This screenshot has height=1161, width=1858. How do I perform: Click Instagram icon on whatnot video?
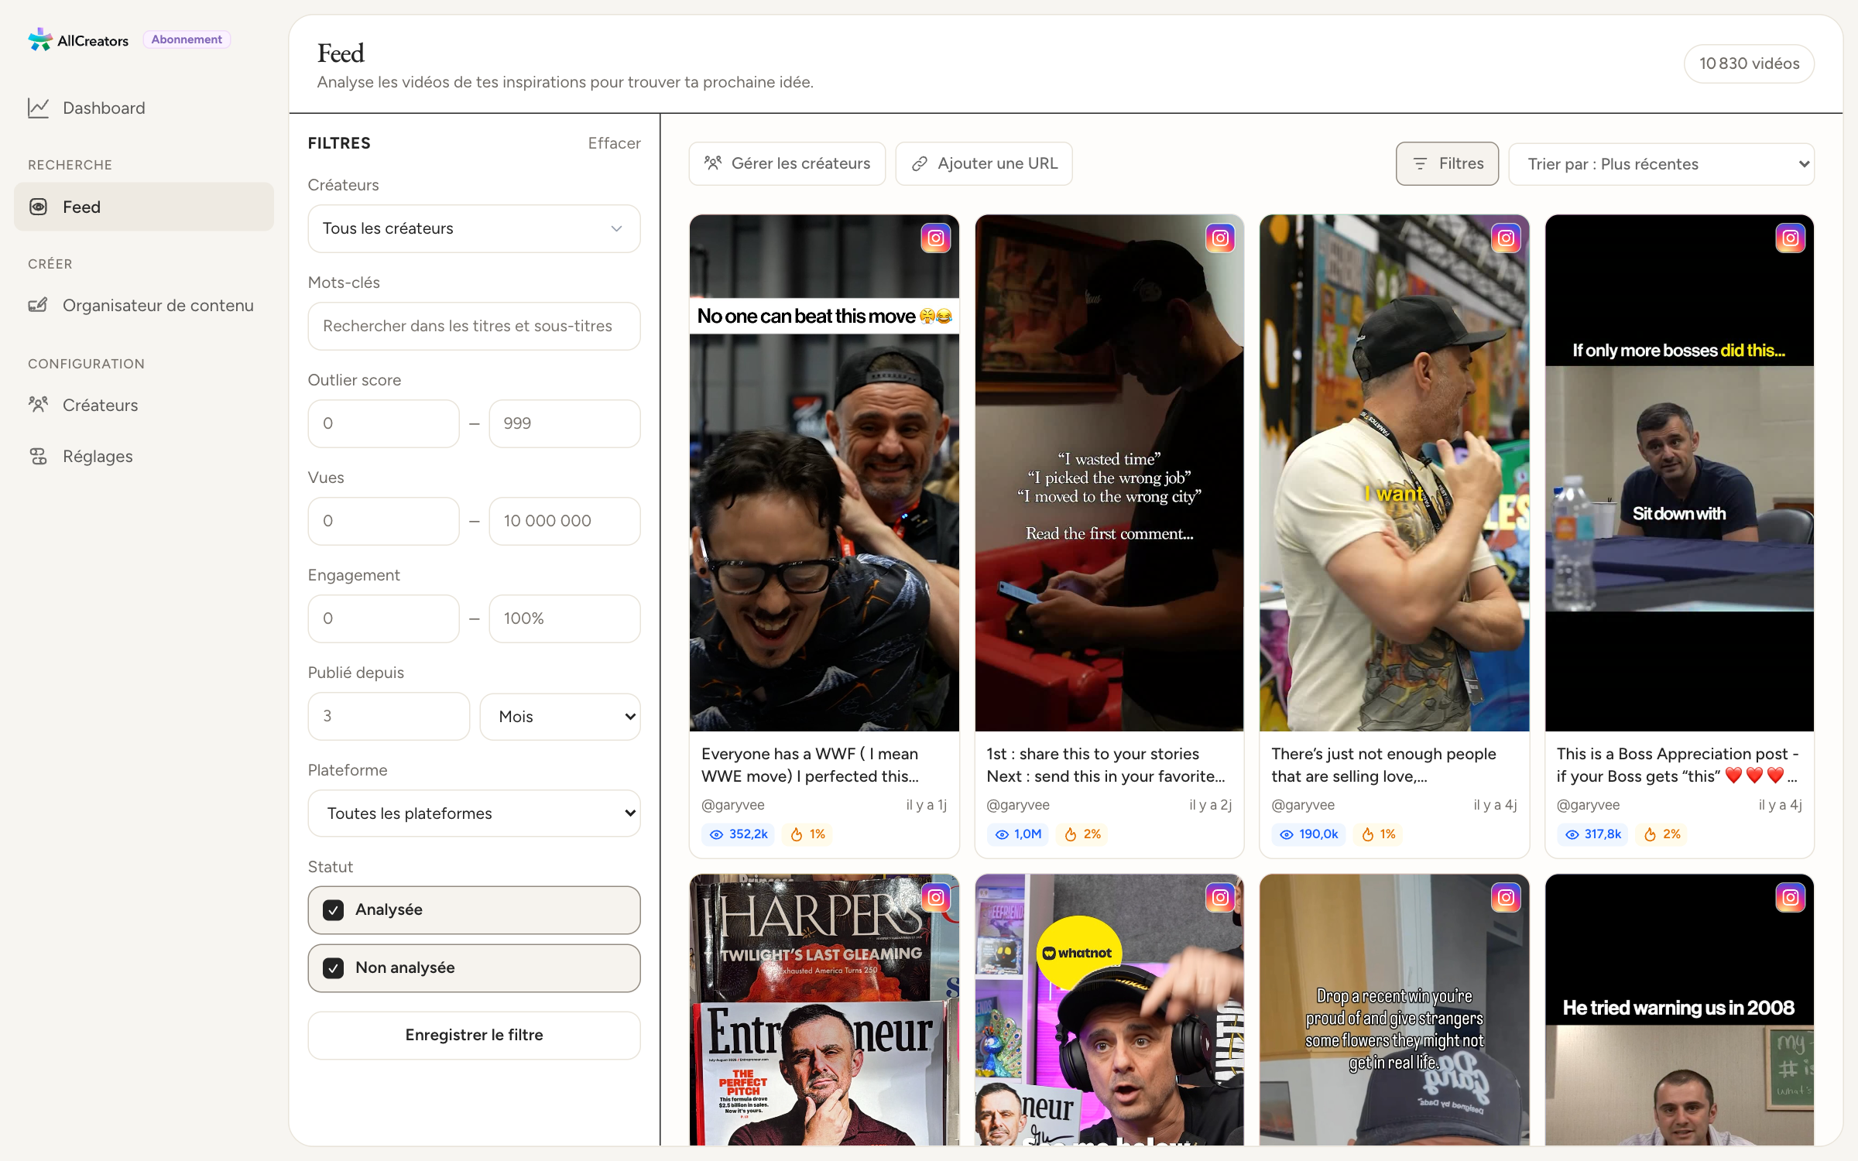(x=1220, y=898)
